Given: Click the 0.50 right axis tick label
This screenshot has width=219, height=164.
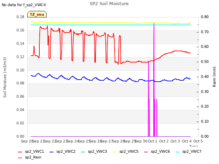Looking at the screenshot, I should point(205,61).
